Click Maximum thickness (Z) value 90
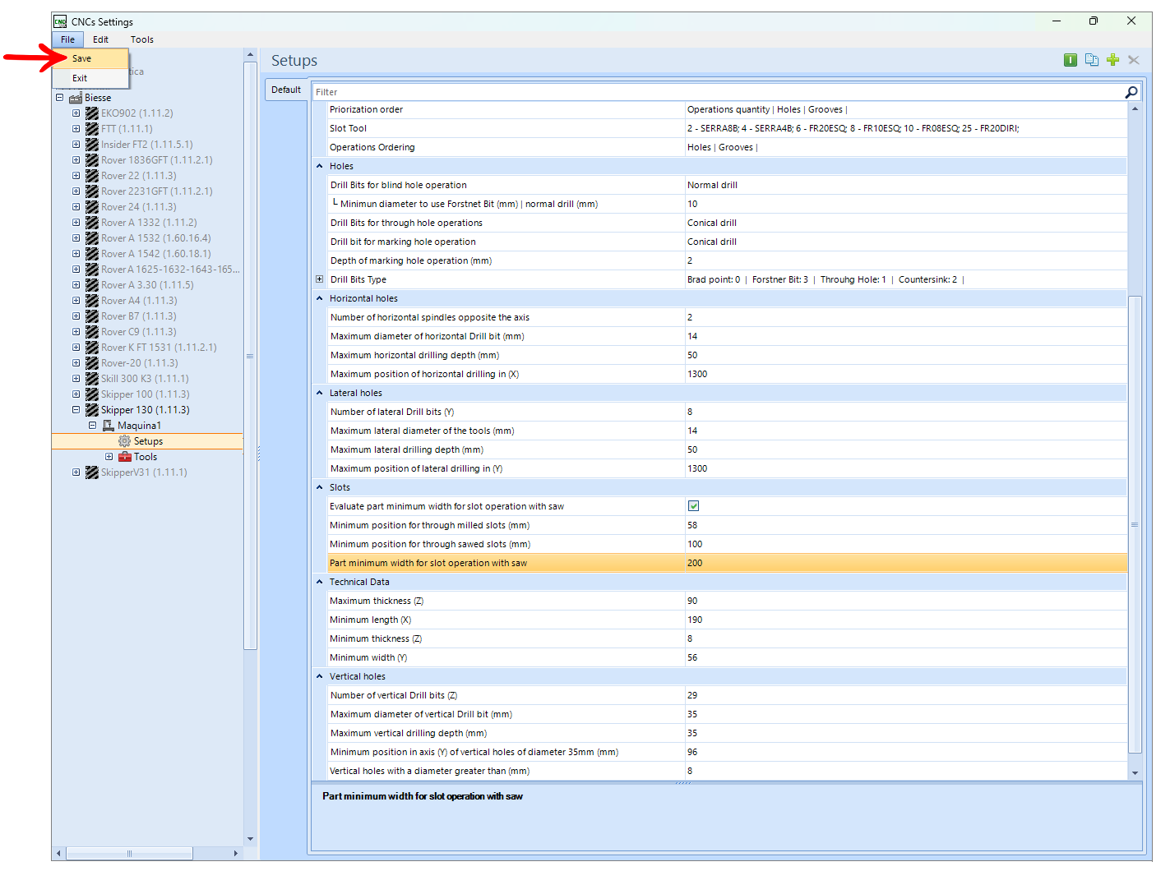 pyautogui.click(x=906, y=601)
